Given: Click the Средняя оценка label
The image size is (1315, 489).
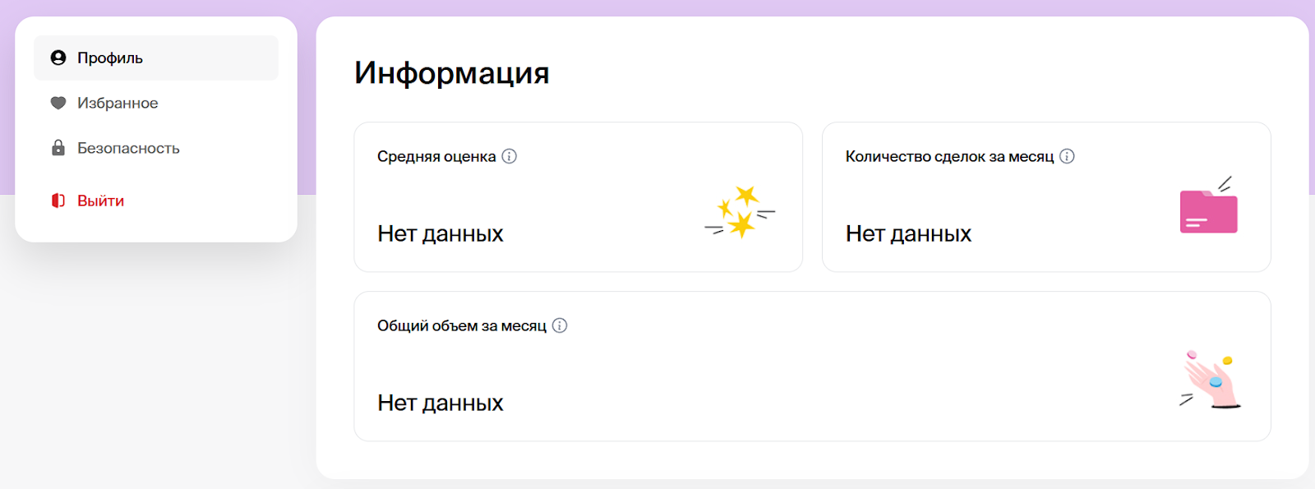Looking at the screenshot, I should click(x=436, y=156).
